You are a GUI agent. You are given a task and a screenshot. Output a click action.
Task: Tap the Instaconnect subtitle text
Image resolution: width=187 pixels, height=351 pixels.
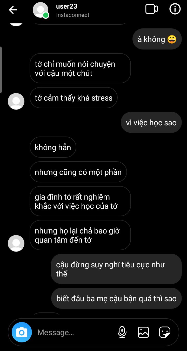pyautogui.click(x=73, y=15)
